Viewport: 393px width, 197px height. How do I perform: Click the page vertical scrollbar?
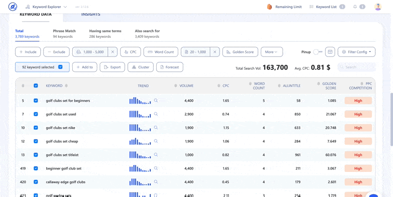[392, 119]
